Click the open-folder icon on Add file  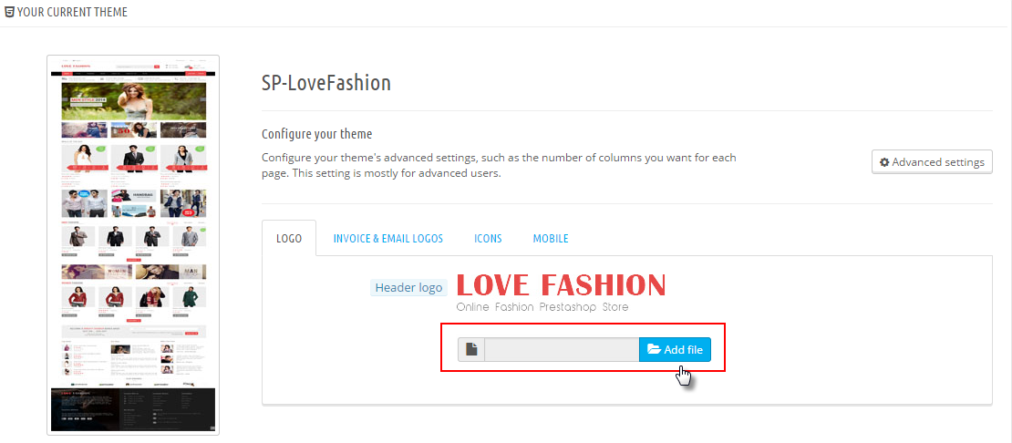(653, 350)
